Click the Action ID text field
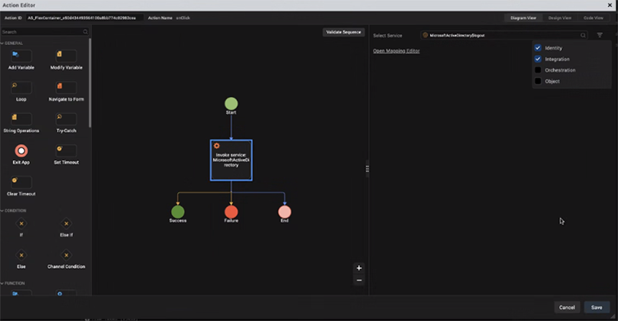 point(85,18)
